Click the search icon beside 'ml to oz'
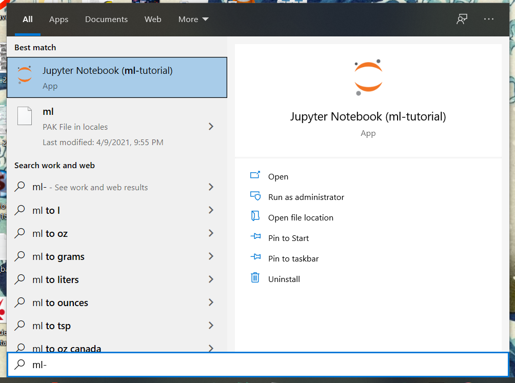The image size is (515, 383). [19, 233]
